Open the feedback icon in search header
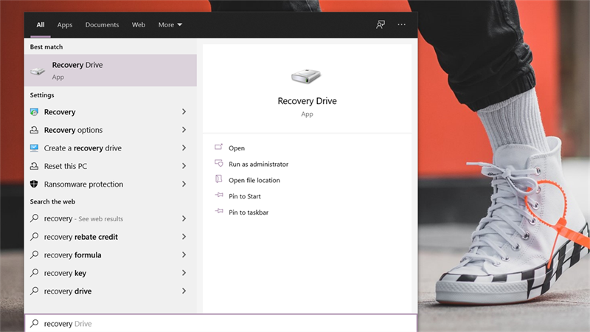 [381, 25]
